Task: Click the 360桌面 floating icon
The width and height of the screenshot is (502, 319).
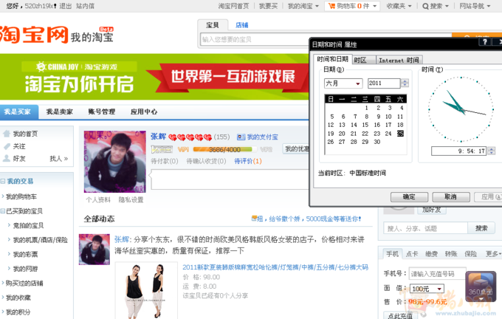Action: [x=481, y=287]
